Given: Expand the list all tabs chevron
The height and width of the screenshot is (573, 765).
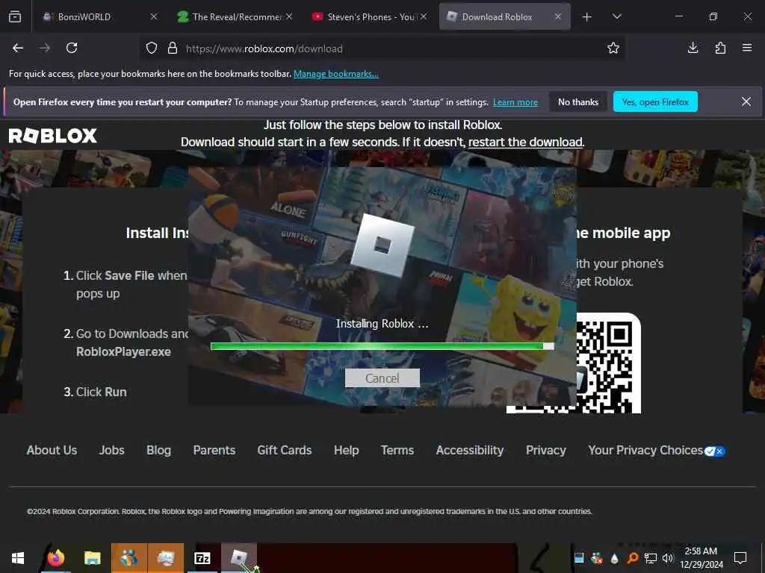Looking at the screenshot, I should pos(616,17).
